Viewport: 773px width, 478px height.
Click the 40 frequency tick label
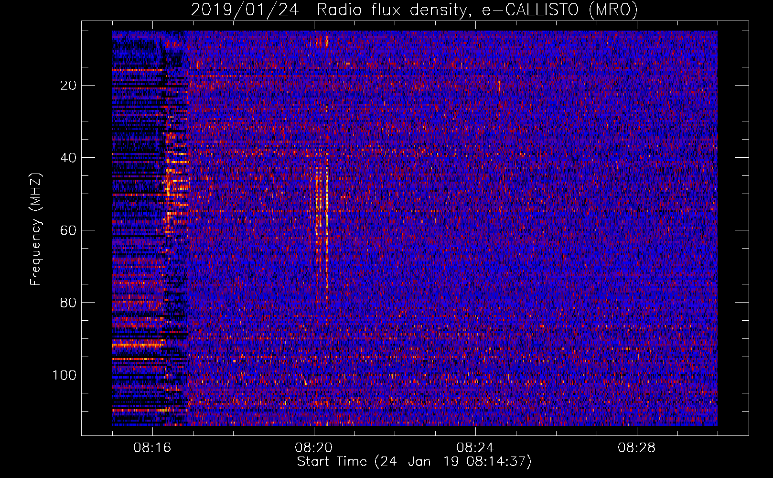point(69,158)
